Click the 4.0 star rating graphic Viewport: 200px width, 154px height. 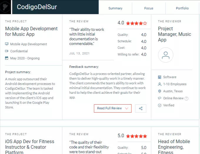coord(136,23)
